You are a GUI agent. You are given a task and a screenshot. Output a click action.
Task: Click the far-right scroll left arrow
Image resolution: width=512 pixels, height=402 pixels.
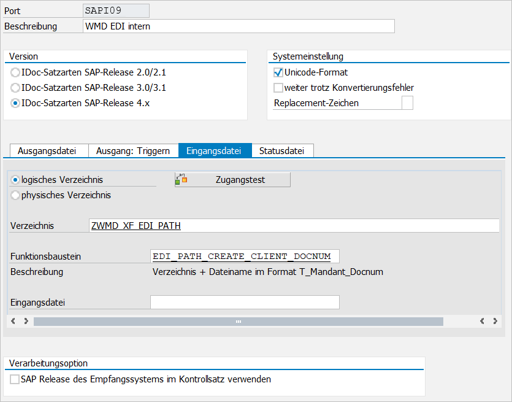point(483,321)
